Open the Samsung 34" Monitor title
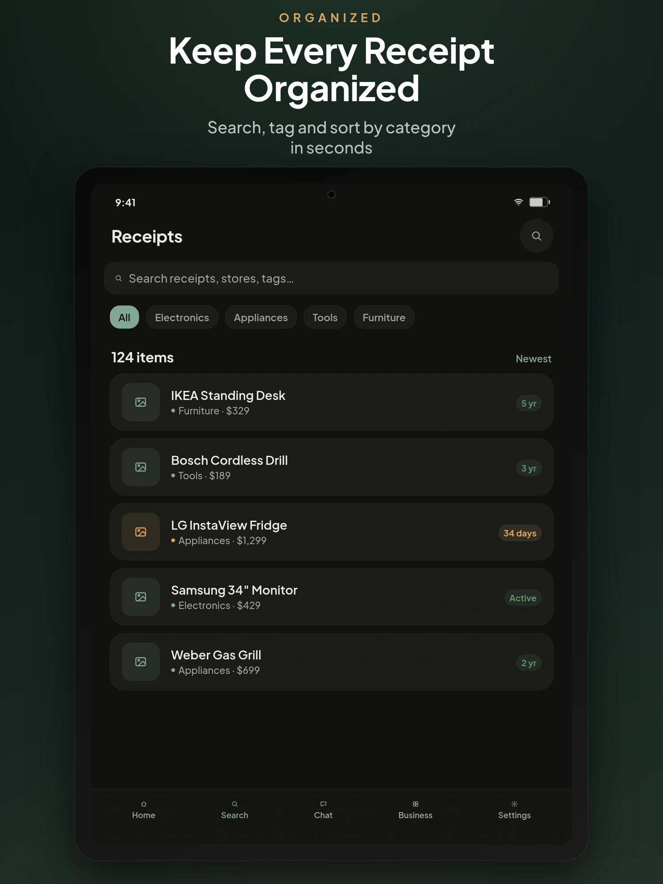Screen dimensions: 663x884 (234, 591)
